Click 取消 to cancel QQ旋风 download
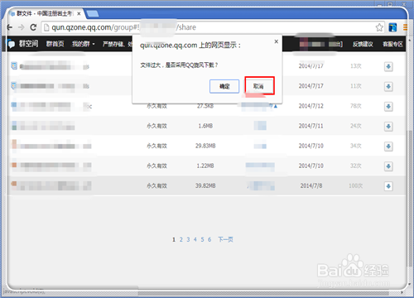 click(x=259, y=86)
